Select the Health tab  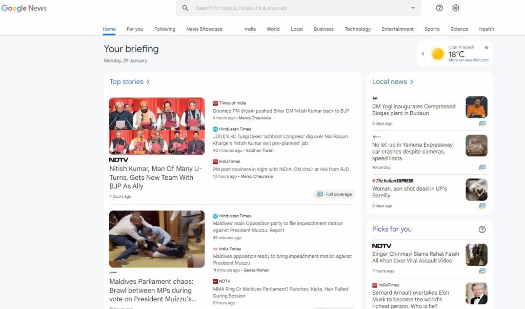[x=487, y=29]
